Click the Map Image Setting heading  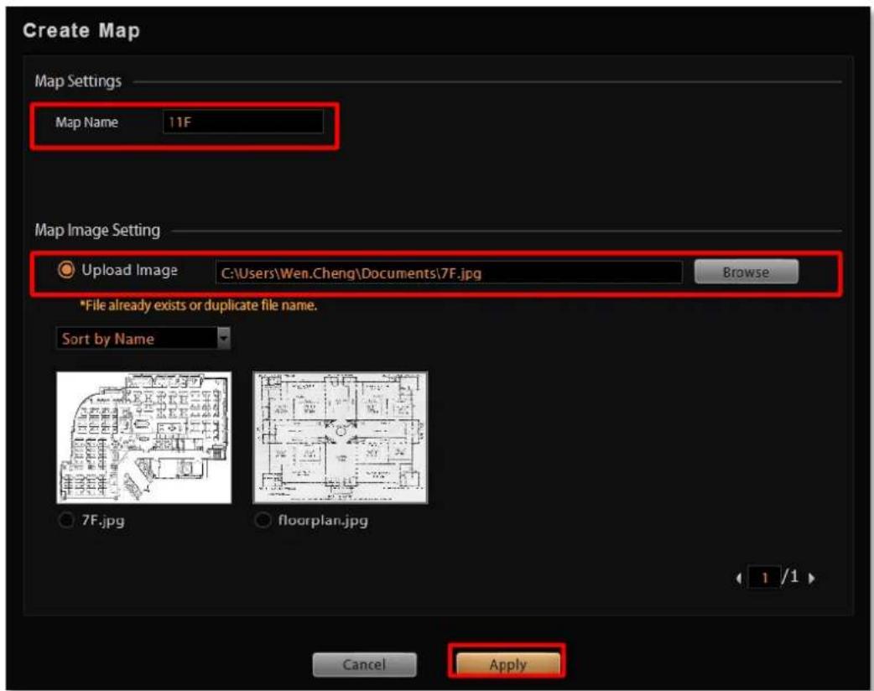(97, 230)
